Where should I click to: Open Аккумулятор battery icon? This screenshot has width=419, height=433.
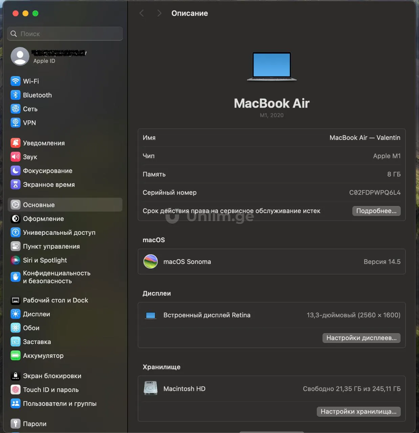click(x=16, y=356)
